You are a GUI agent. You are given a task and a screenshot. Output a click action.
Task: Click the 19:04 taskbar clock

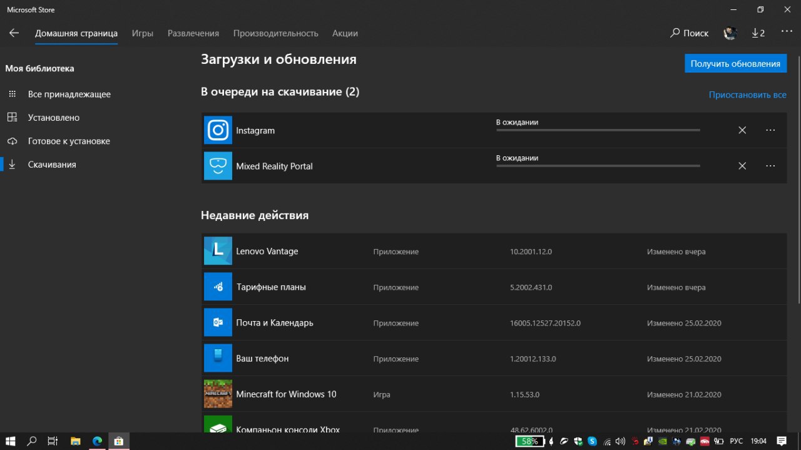coord(758,441)
